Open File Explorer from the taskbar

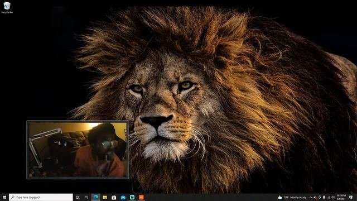tap(105, 197)
